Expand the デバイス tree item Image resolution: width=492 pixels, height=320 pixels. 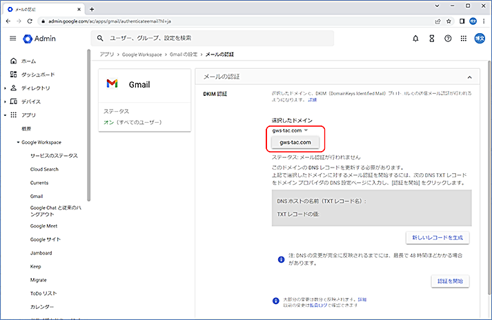click(x=5, y=101)
